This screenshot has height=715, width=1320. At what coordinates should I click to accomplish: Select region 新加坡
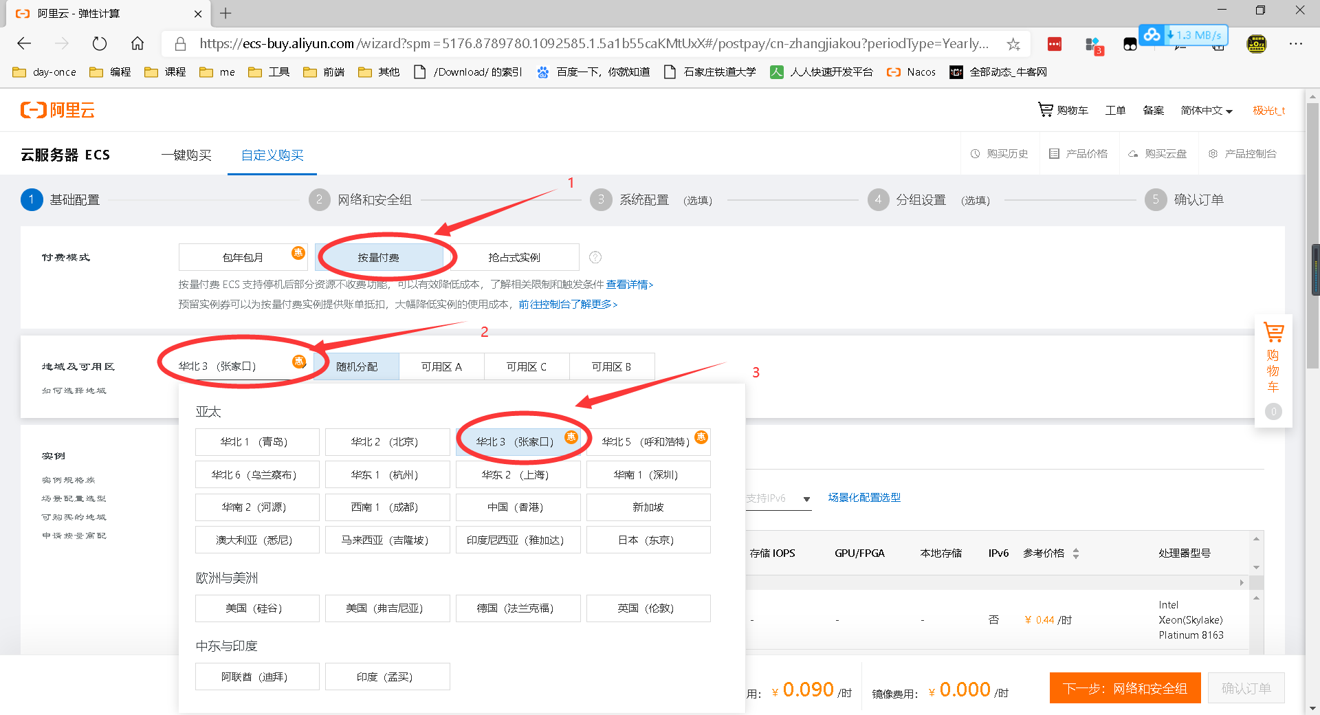(648, 507)
